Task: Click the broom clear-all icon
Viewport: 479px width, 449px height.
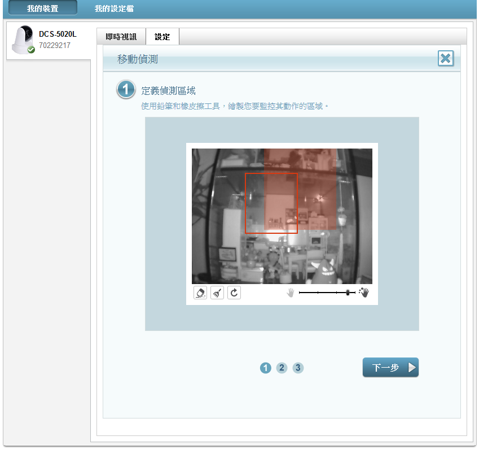Action: (217, 293)
